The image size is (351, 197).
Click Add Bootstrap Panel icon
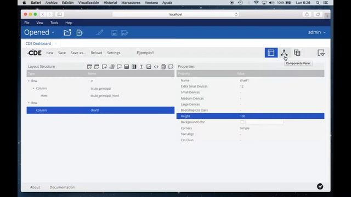point(112,67)
